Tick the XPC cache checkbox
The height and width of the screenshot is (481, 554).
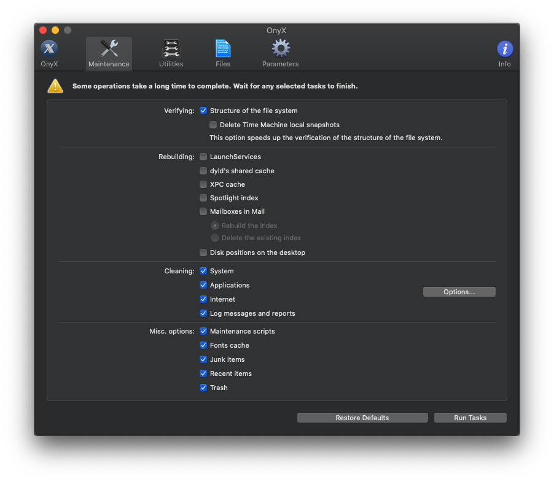pos(203,184)
